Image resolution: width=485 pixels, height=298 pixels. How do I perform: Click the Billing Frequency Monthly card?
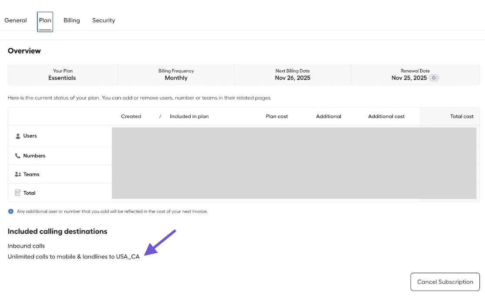[x=176, y=74]
